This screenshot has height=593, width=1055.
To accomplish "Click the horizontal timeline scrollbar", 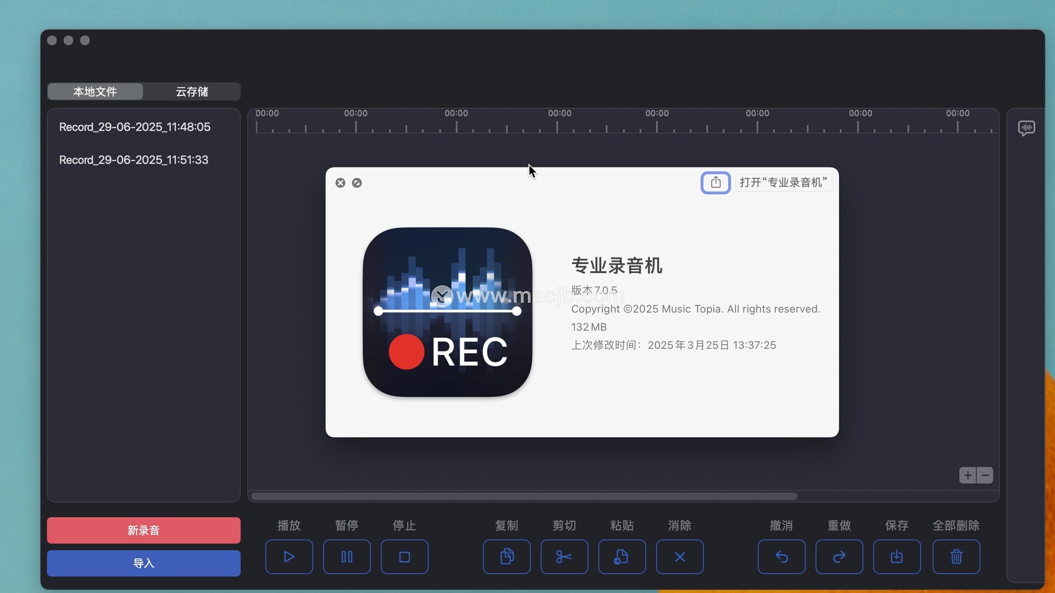I will pyautogui.click(x=524, y=496).
